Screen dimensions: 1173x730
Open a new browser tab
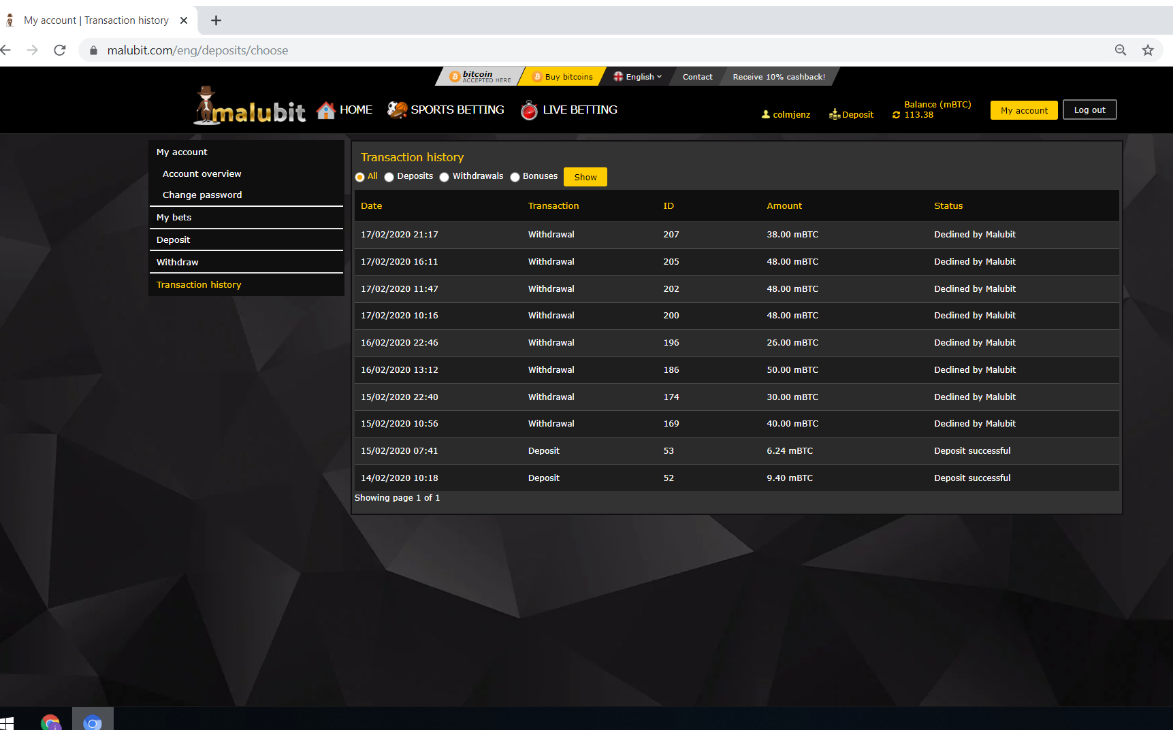pos(216,20)
